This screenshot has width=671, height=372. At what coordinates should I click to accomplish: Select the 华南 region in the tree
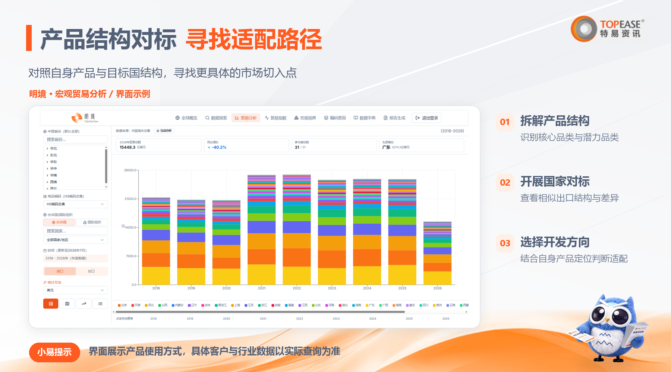[x=53, y=175]
